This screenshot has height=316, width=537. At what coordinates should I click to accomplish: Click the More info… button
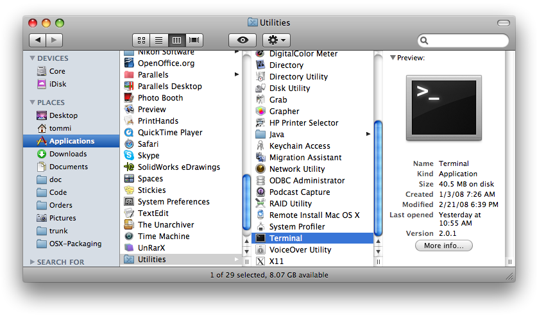(x=443, y=245)
